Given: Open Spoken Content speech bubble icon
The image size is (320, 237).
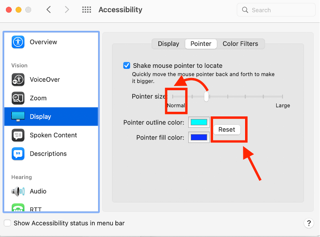Looking at the screenshot, I should [x=18, y=135].
